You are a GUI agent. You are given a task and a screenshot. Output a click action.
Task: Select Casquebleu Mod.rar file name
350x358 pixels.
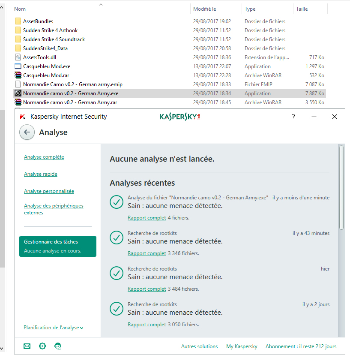tap(46, 75)
